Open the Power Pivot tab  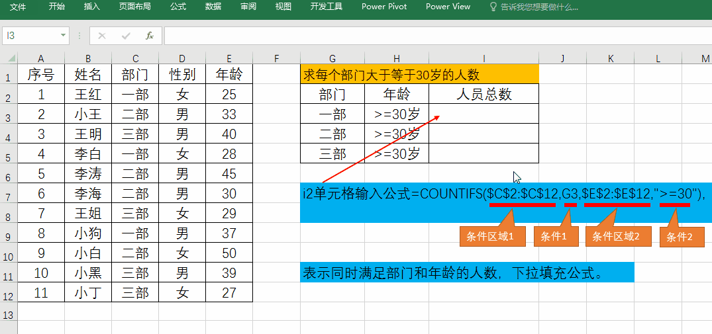point(384,7)
